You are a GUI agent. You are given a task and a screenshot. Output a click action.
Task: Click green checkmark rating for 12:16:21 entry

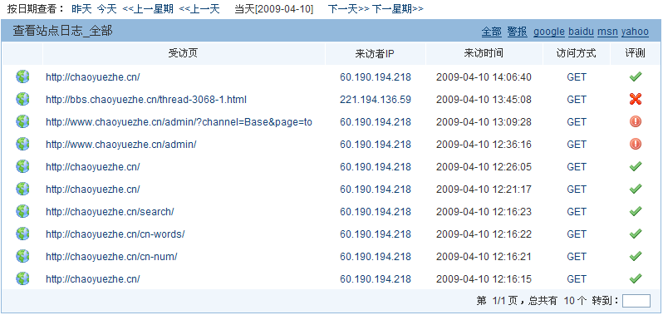click(x=635, y=256)
